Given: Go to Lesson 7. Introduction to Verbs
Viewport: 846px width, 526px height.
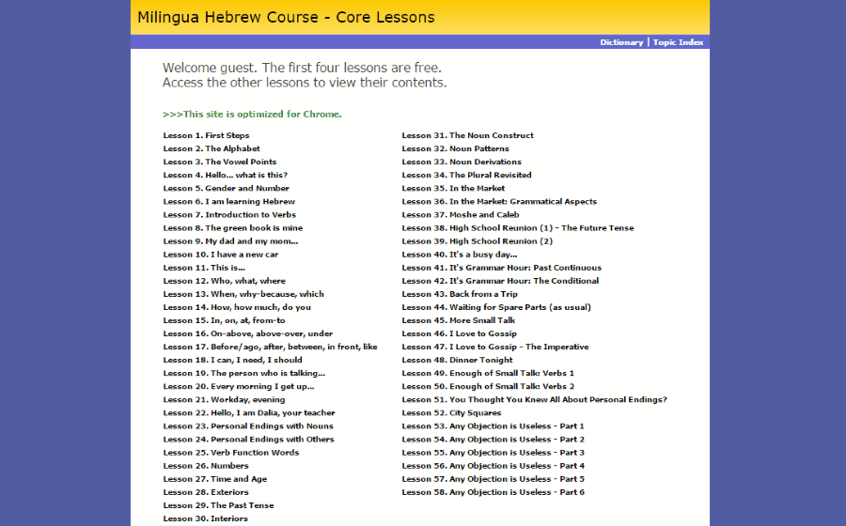Looking at the screenshot, I should pos(229,214).
